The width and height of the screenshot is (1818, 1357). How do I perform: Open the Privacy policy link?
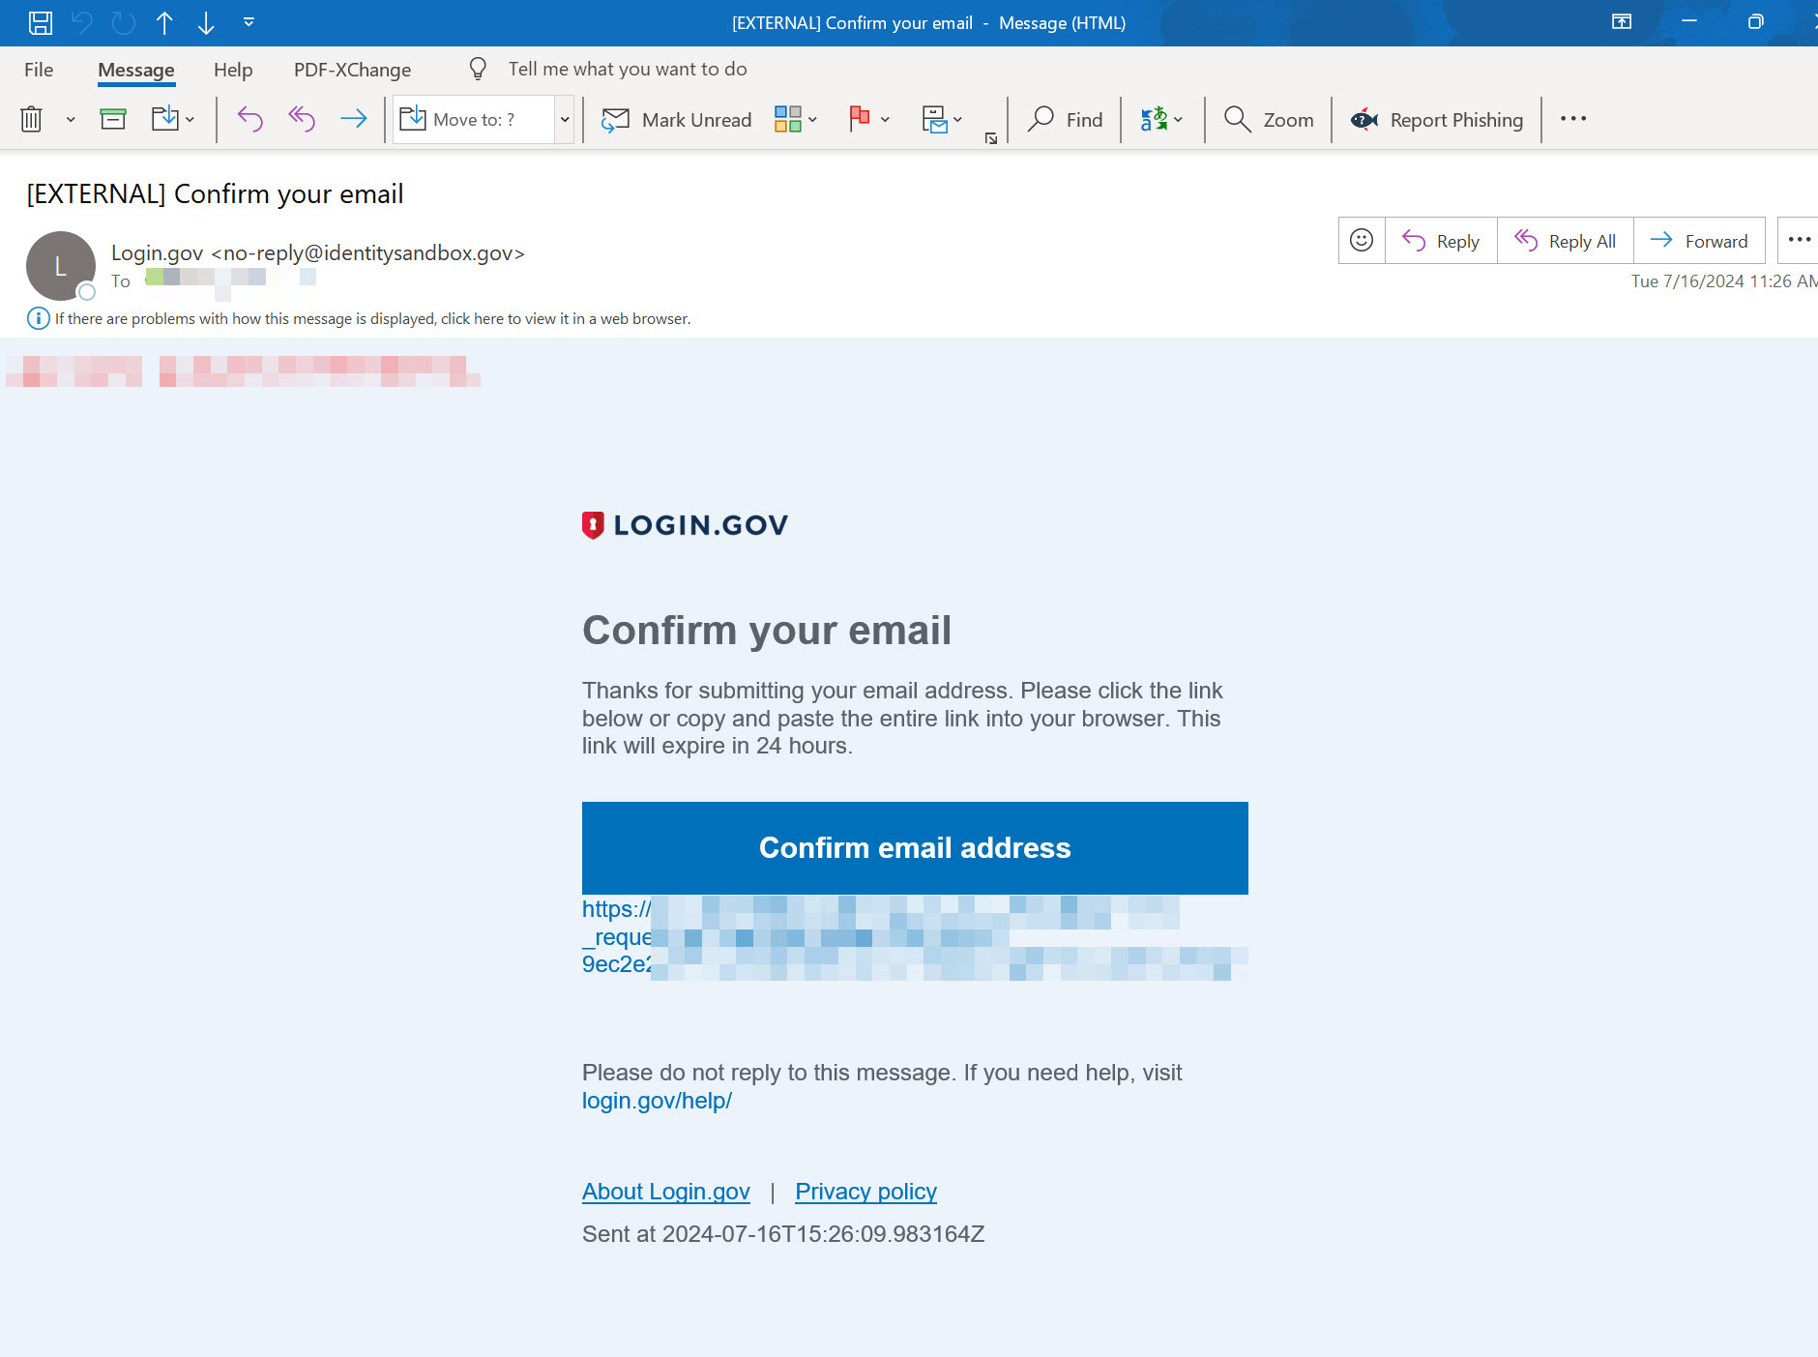click(865, 1191)
